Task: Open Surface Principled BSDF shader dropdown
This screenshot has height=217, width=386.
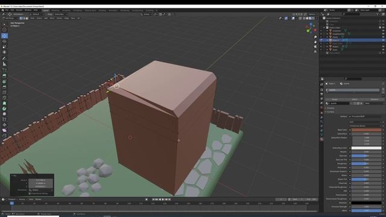Action: (x=365, y=116)
